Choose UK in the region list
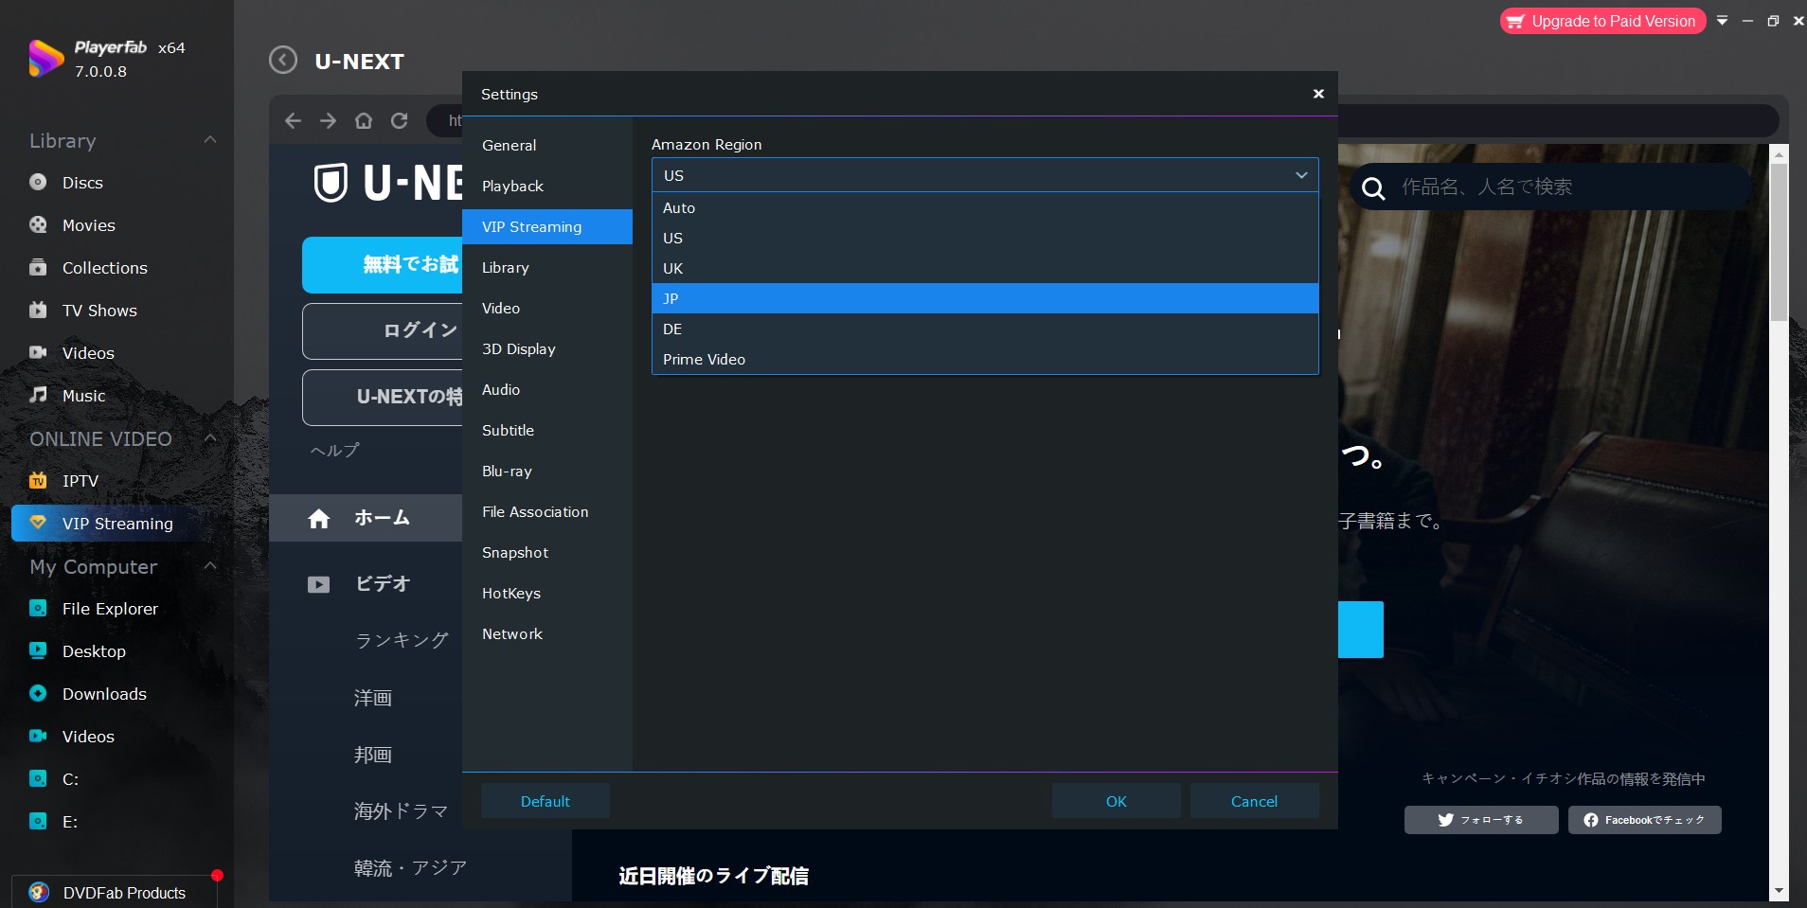This screenshot has width=1807, height=908. click(x=985, y=268)
